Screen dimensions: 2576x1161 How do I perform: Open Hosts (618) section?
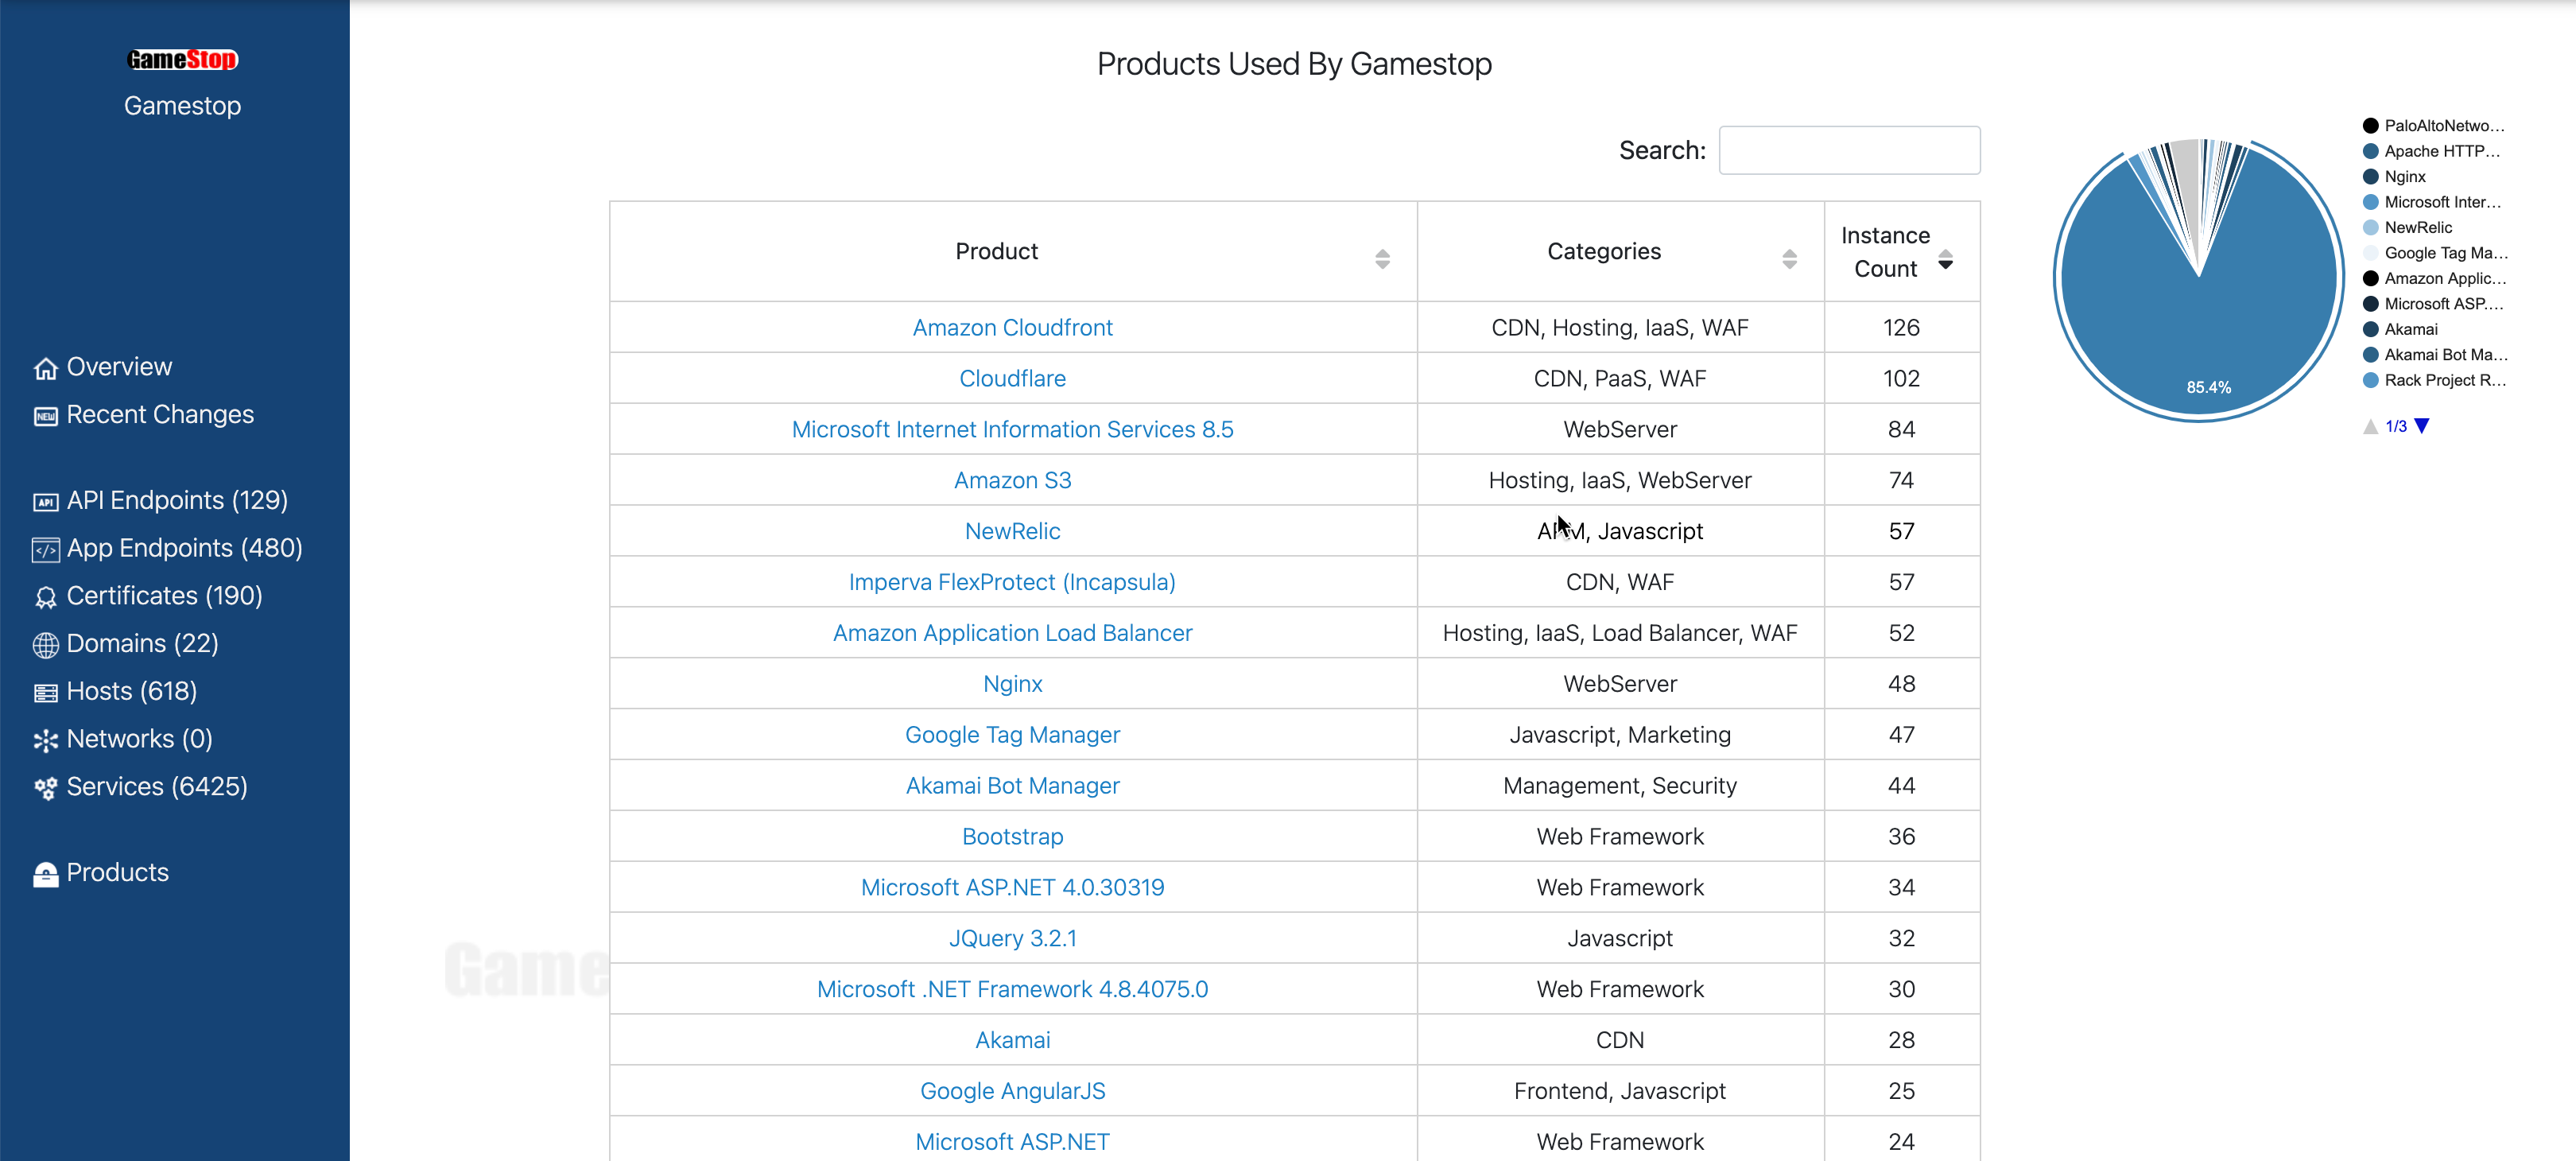coord(131,691)
